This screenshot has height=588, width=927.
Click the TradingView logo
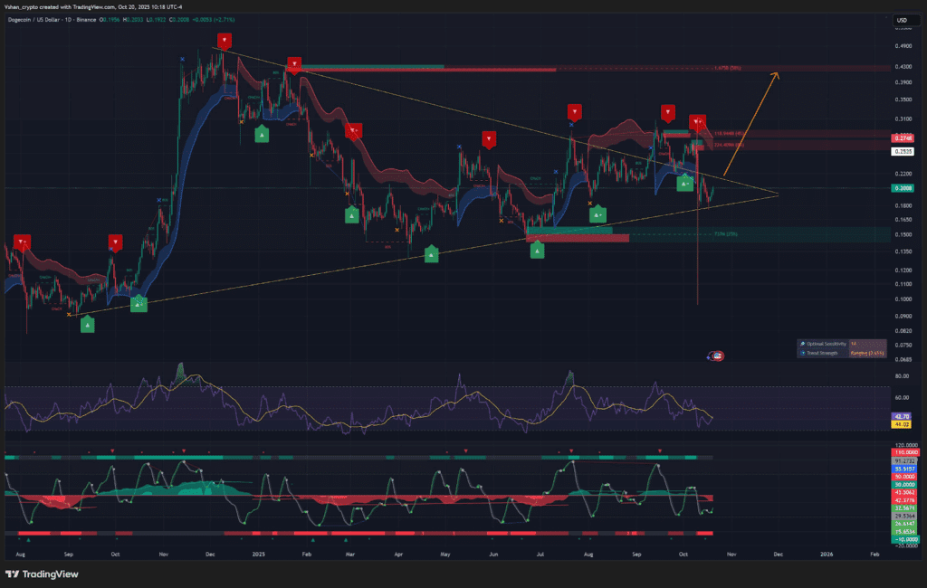(x=42, y=574)
